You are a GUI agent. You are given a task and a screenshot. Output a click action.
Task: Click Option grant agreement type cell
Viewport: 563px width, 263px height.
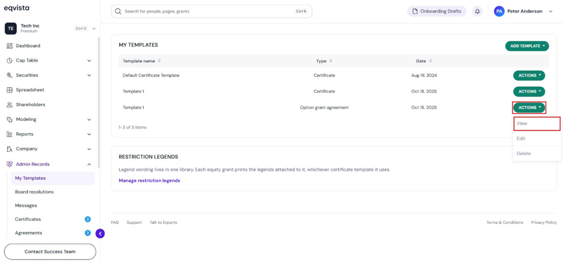coord(324,108)
